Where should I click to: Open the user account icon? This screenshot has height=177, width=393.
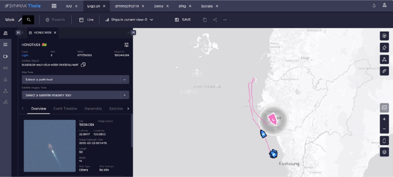(385, 5)
